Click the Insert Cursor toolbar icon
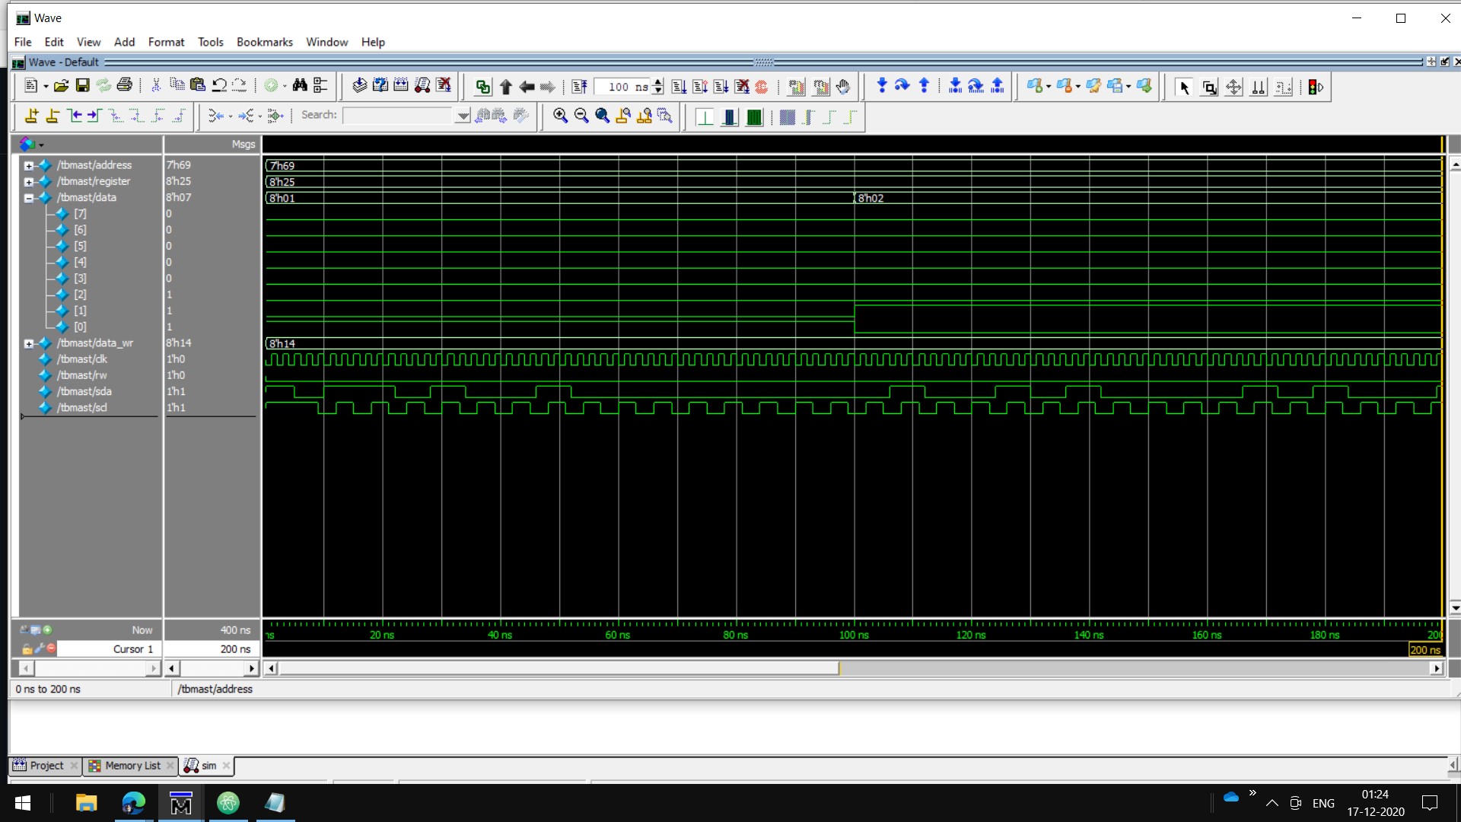1461x822 pixels. click(x=31, y=116)
